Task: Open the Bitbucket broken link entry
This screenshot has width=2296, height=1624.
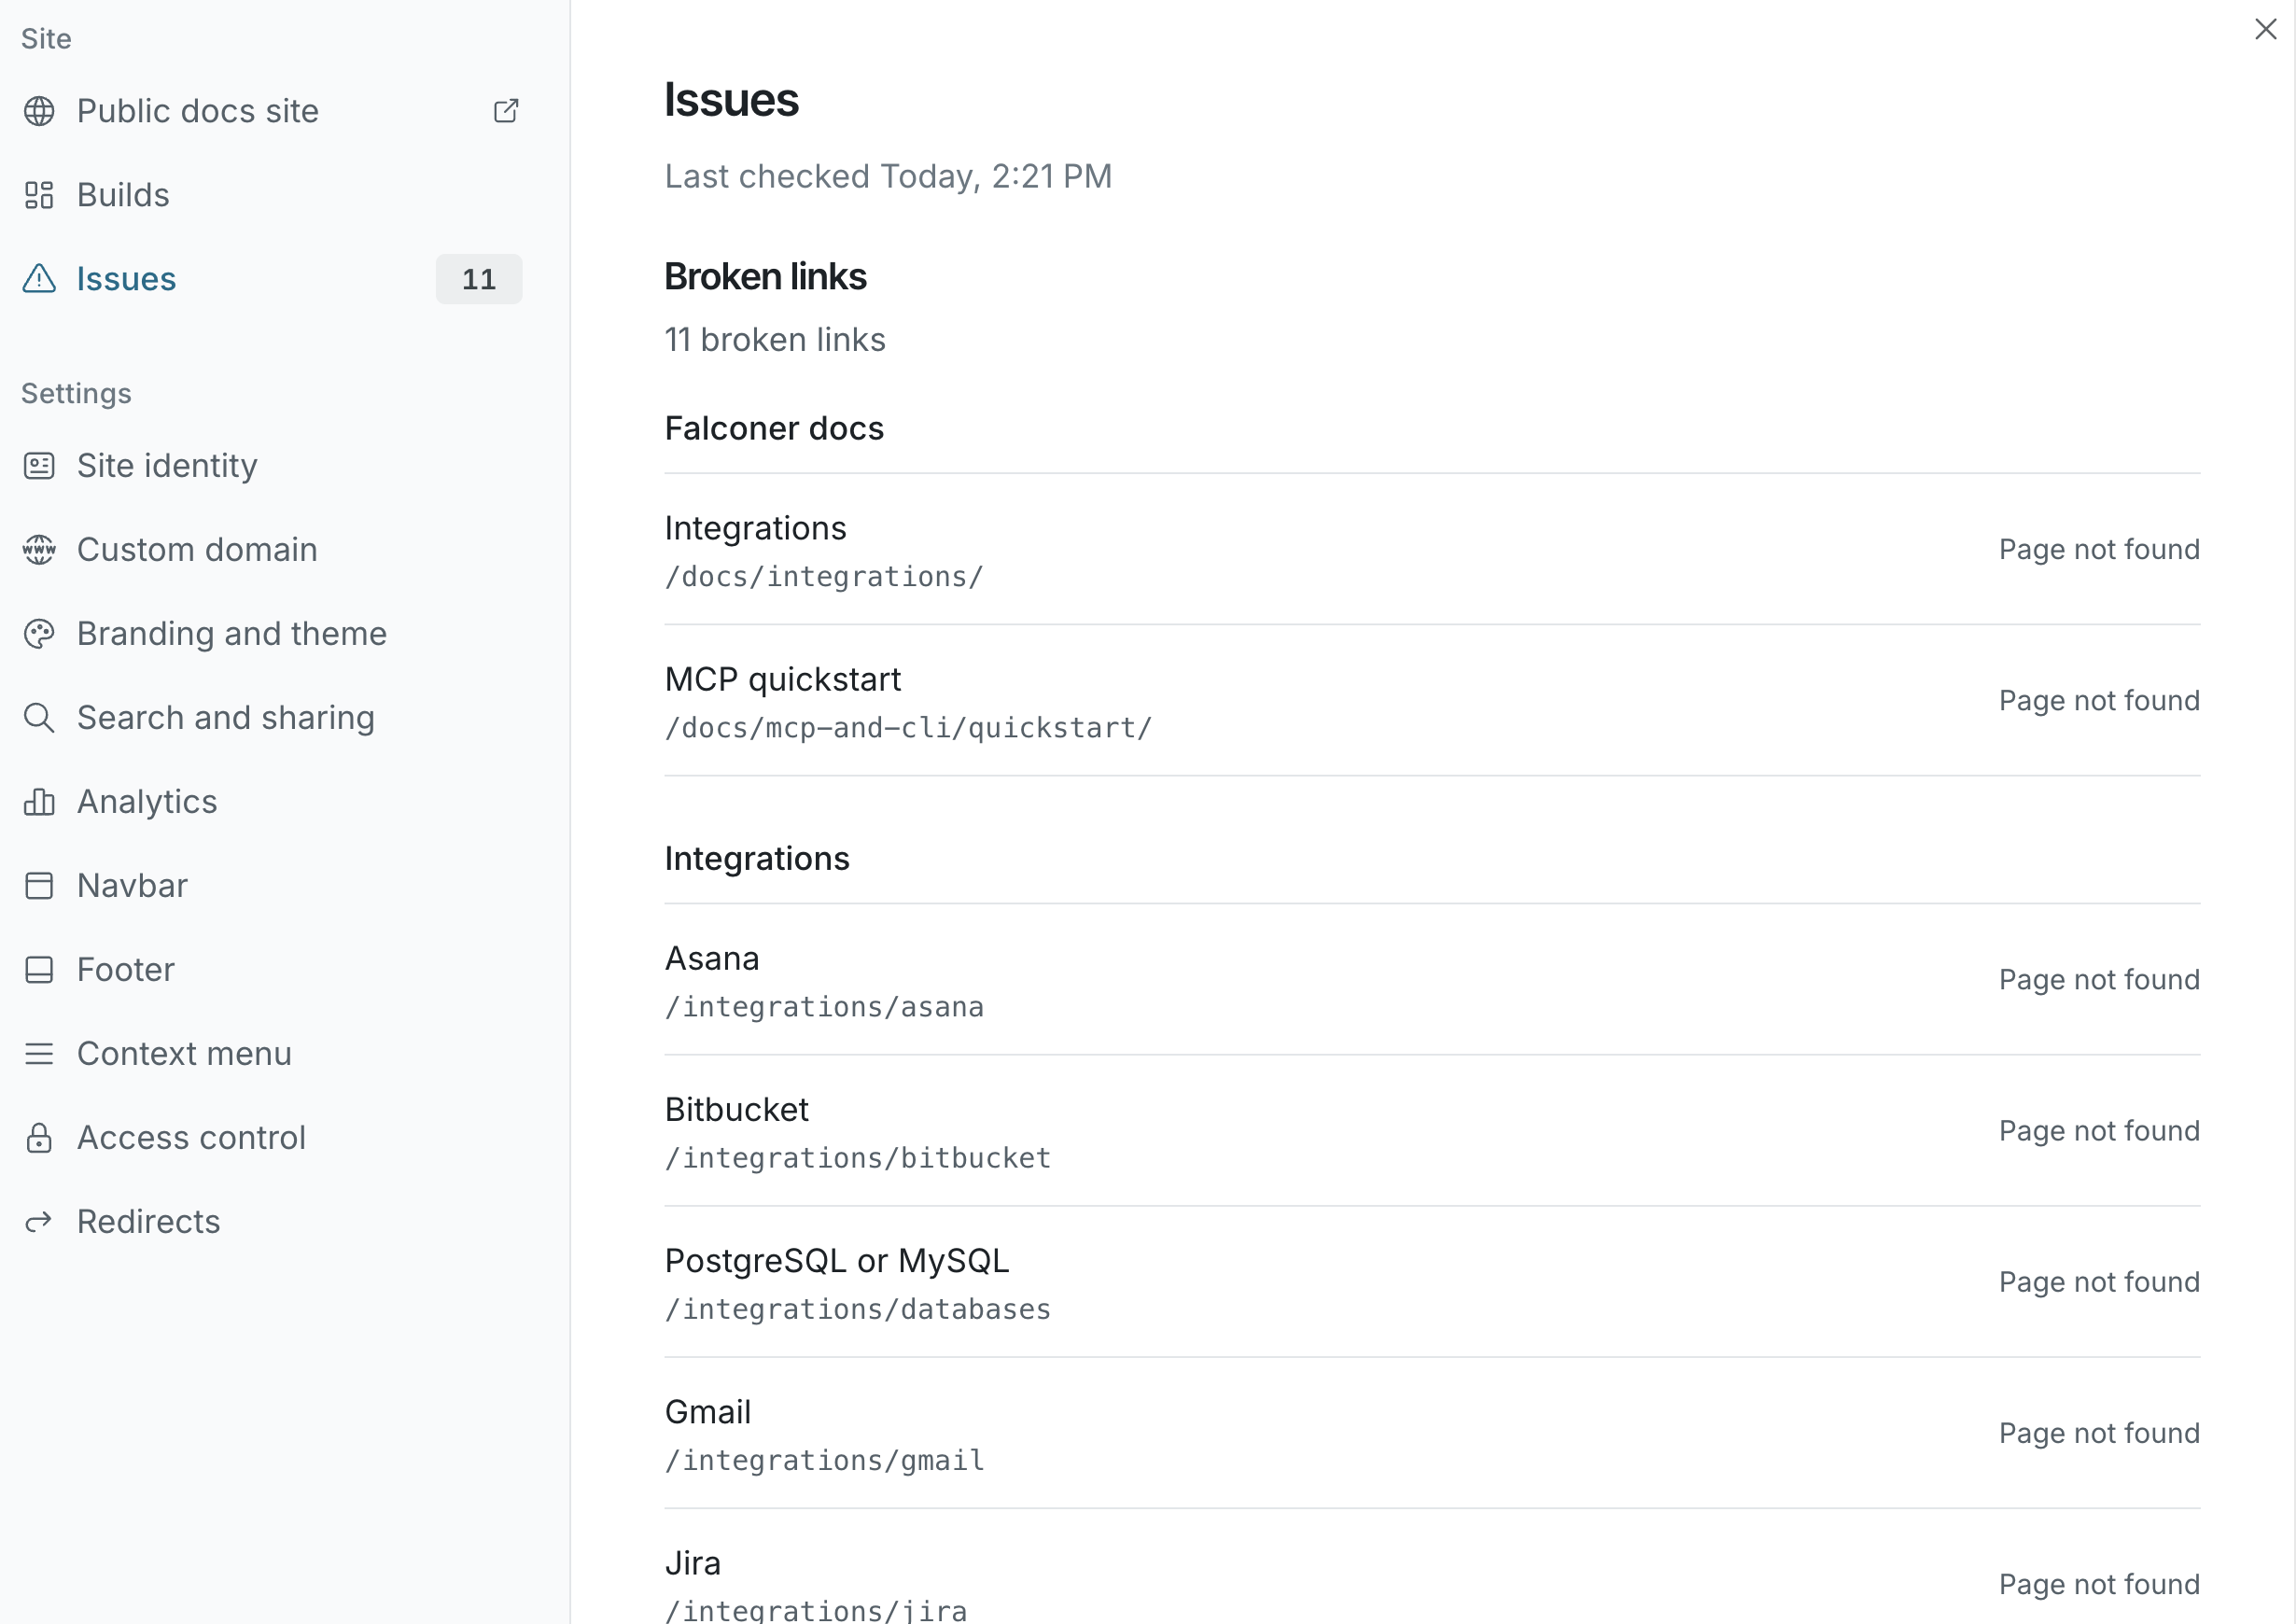Action: tap(1432, 1131)
